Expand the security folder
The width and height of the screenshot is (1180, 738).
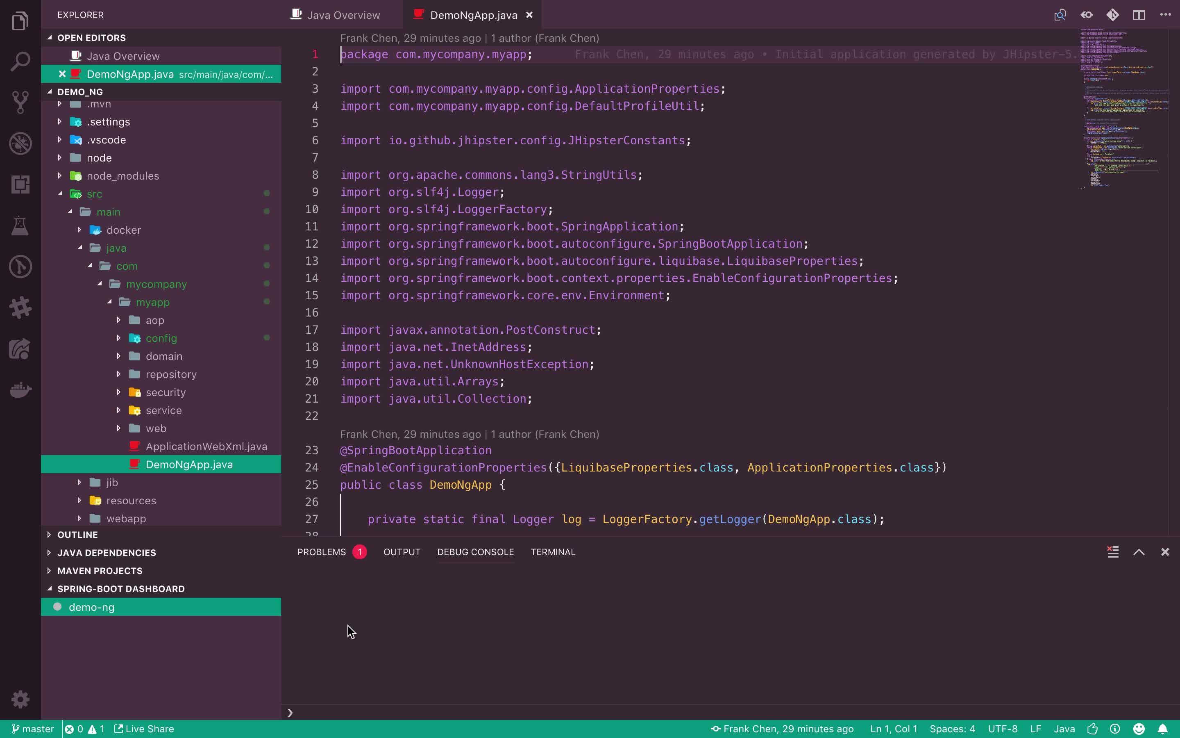(x=165, y=392)
